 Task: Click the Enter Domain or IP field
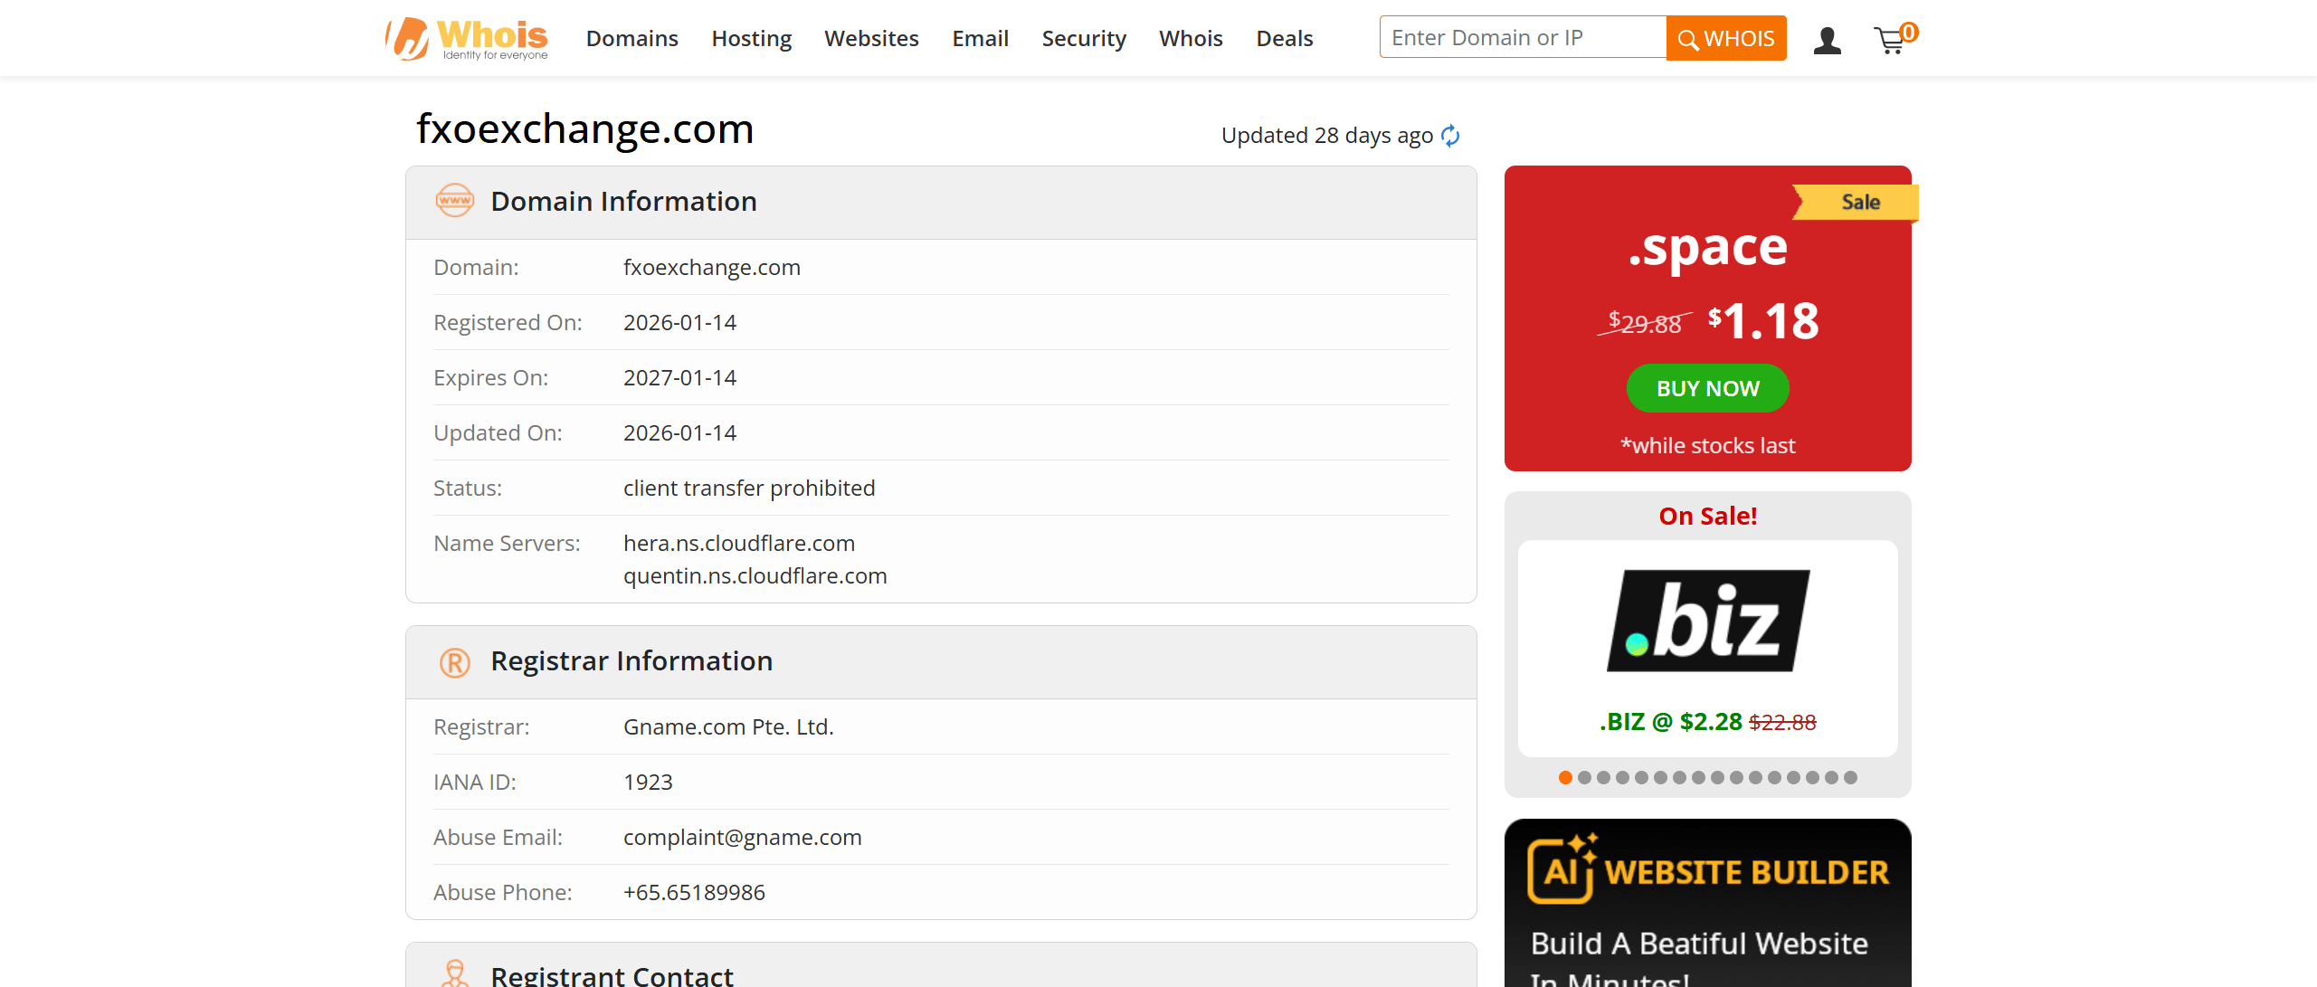[1523, 37]
